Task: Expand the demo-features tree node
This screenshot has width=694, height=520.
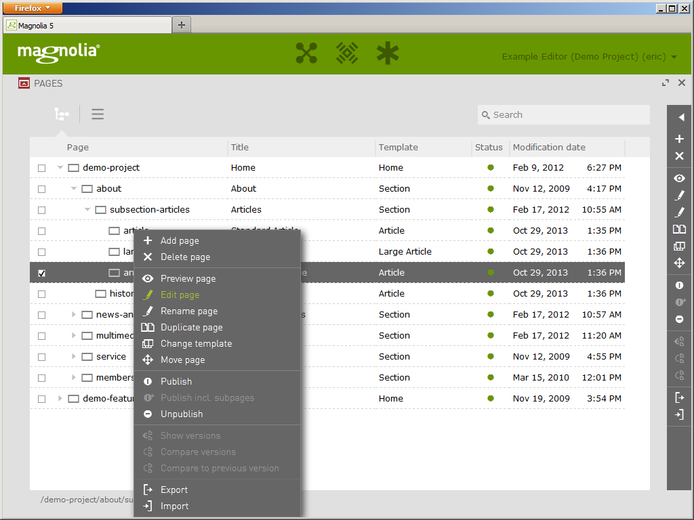Action: 60,398
